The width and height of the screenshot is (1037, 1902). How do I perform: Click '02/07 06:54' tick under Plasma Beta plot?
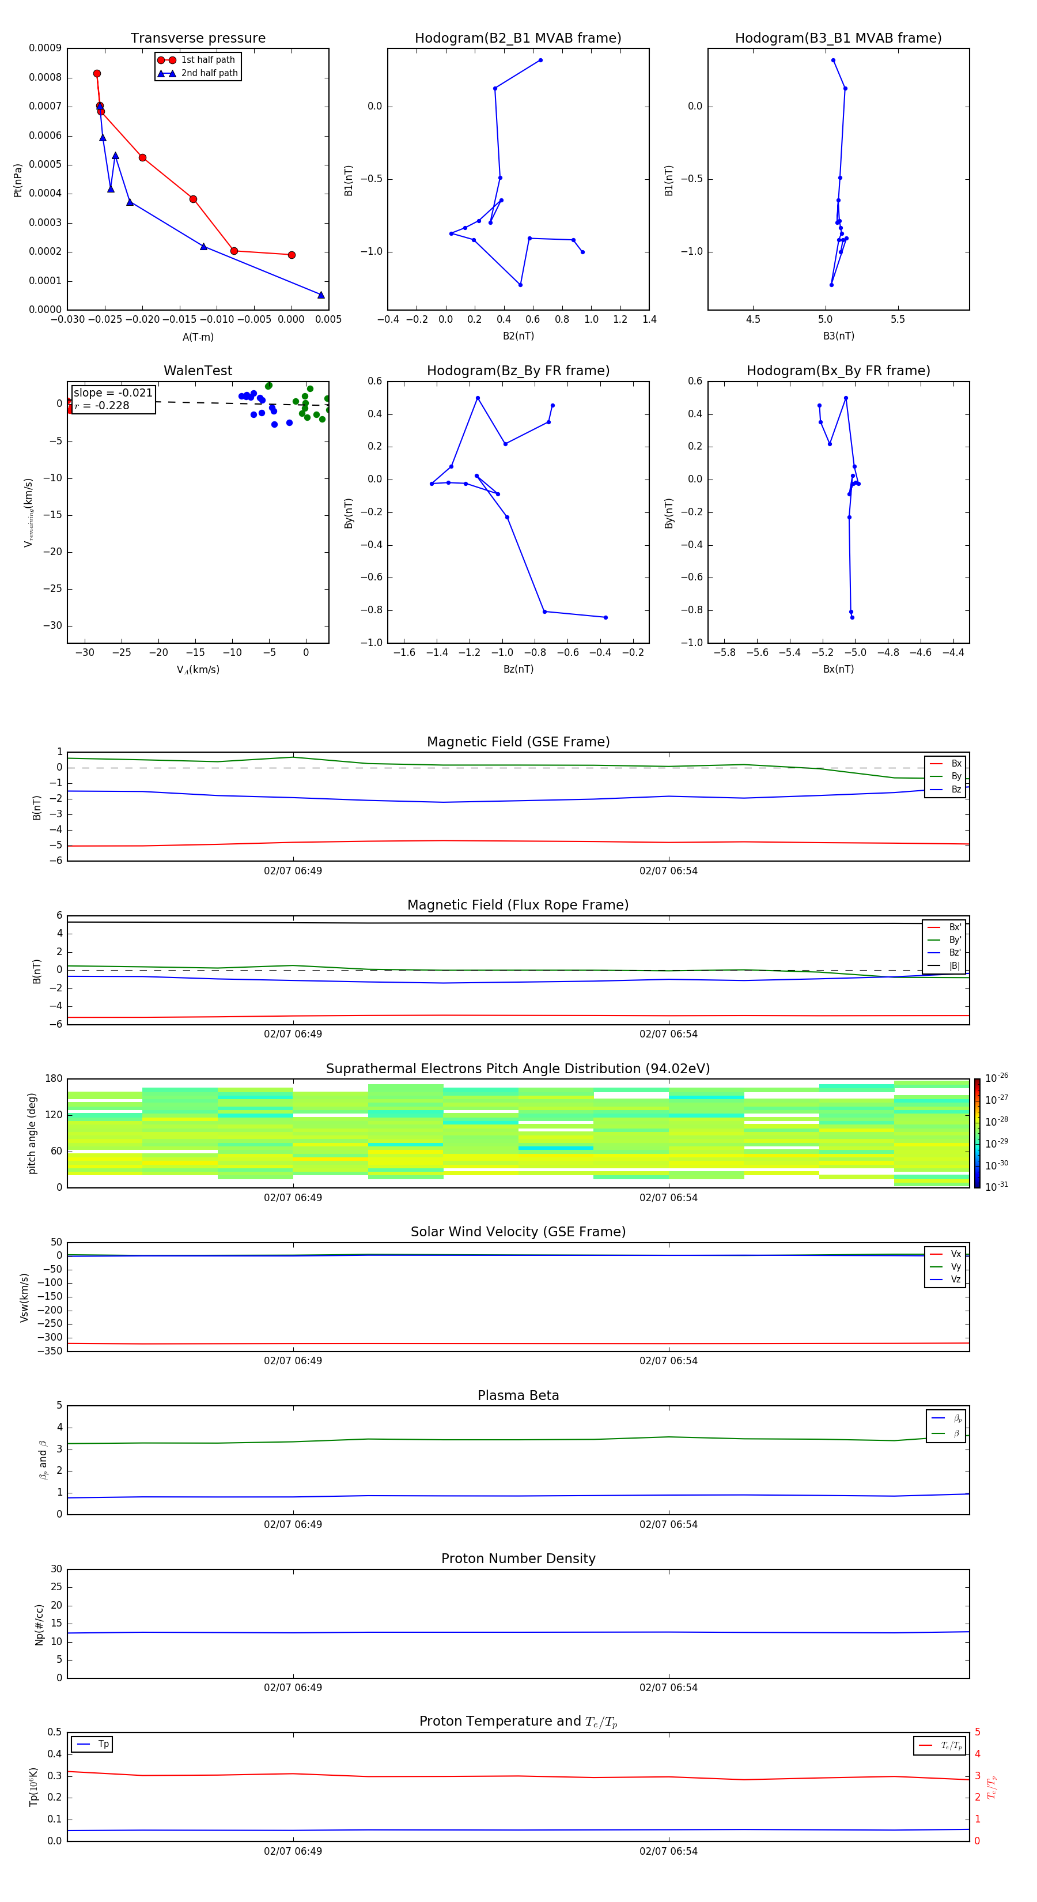tap(669, 1524)
